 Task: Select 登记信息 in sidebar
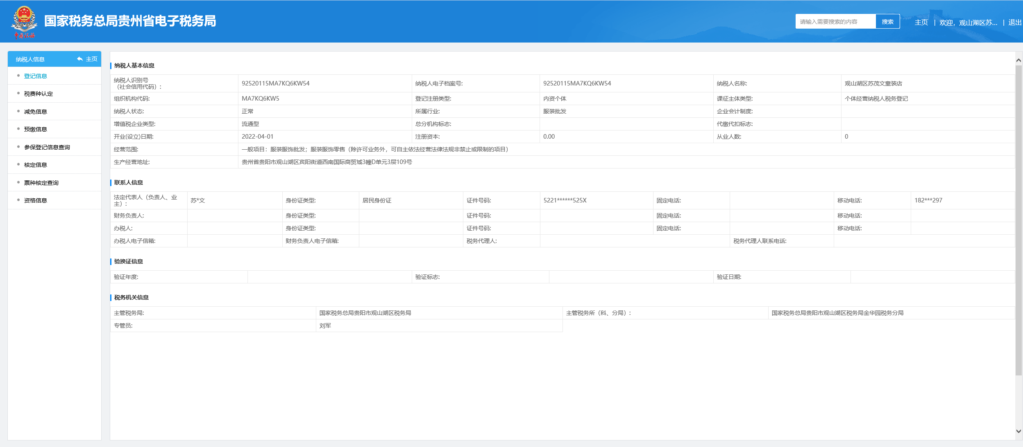(x=36, y=76)
